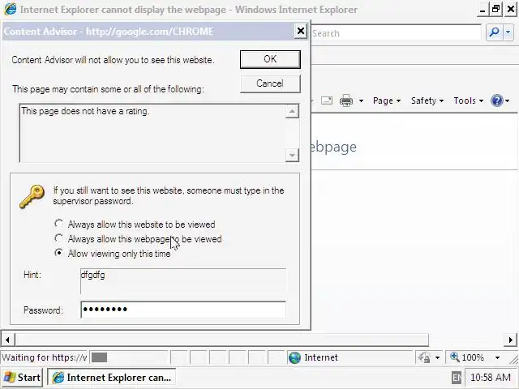Cancel the Content Advisor dialog
This screenshot has width=519, height=389.
[x=270, y=83]
